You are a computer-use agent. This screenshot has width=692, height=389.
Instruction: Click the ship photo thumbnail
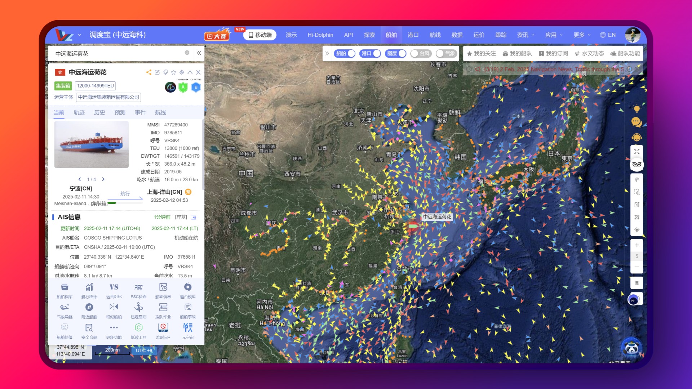point(92,144)
